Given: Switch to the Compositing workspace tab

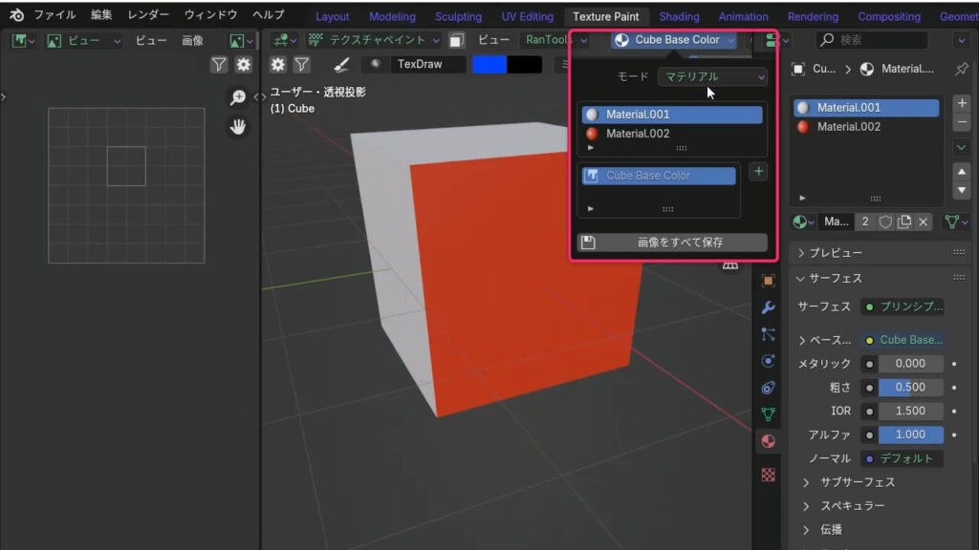Looking at the screenshot, I should tap(888, 17).
